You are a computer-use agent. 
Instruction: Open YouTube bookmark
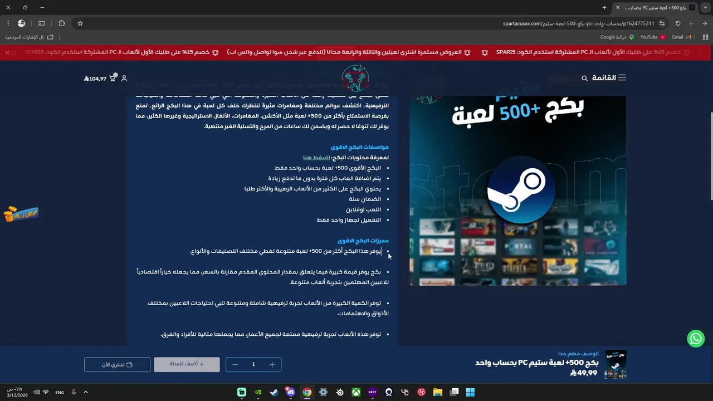click(x=653, y=37)
